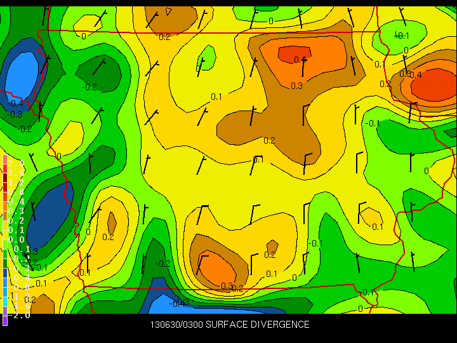The width and height of the screenshot is (457, 343).
Task: Click the 0.1 contour label left of the brown region
Action: 216,97
